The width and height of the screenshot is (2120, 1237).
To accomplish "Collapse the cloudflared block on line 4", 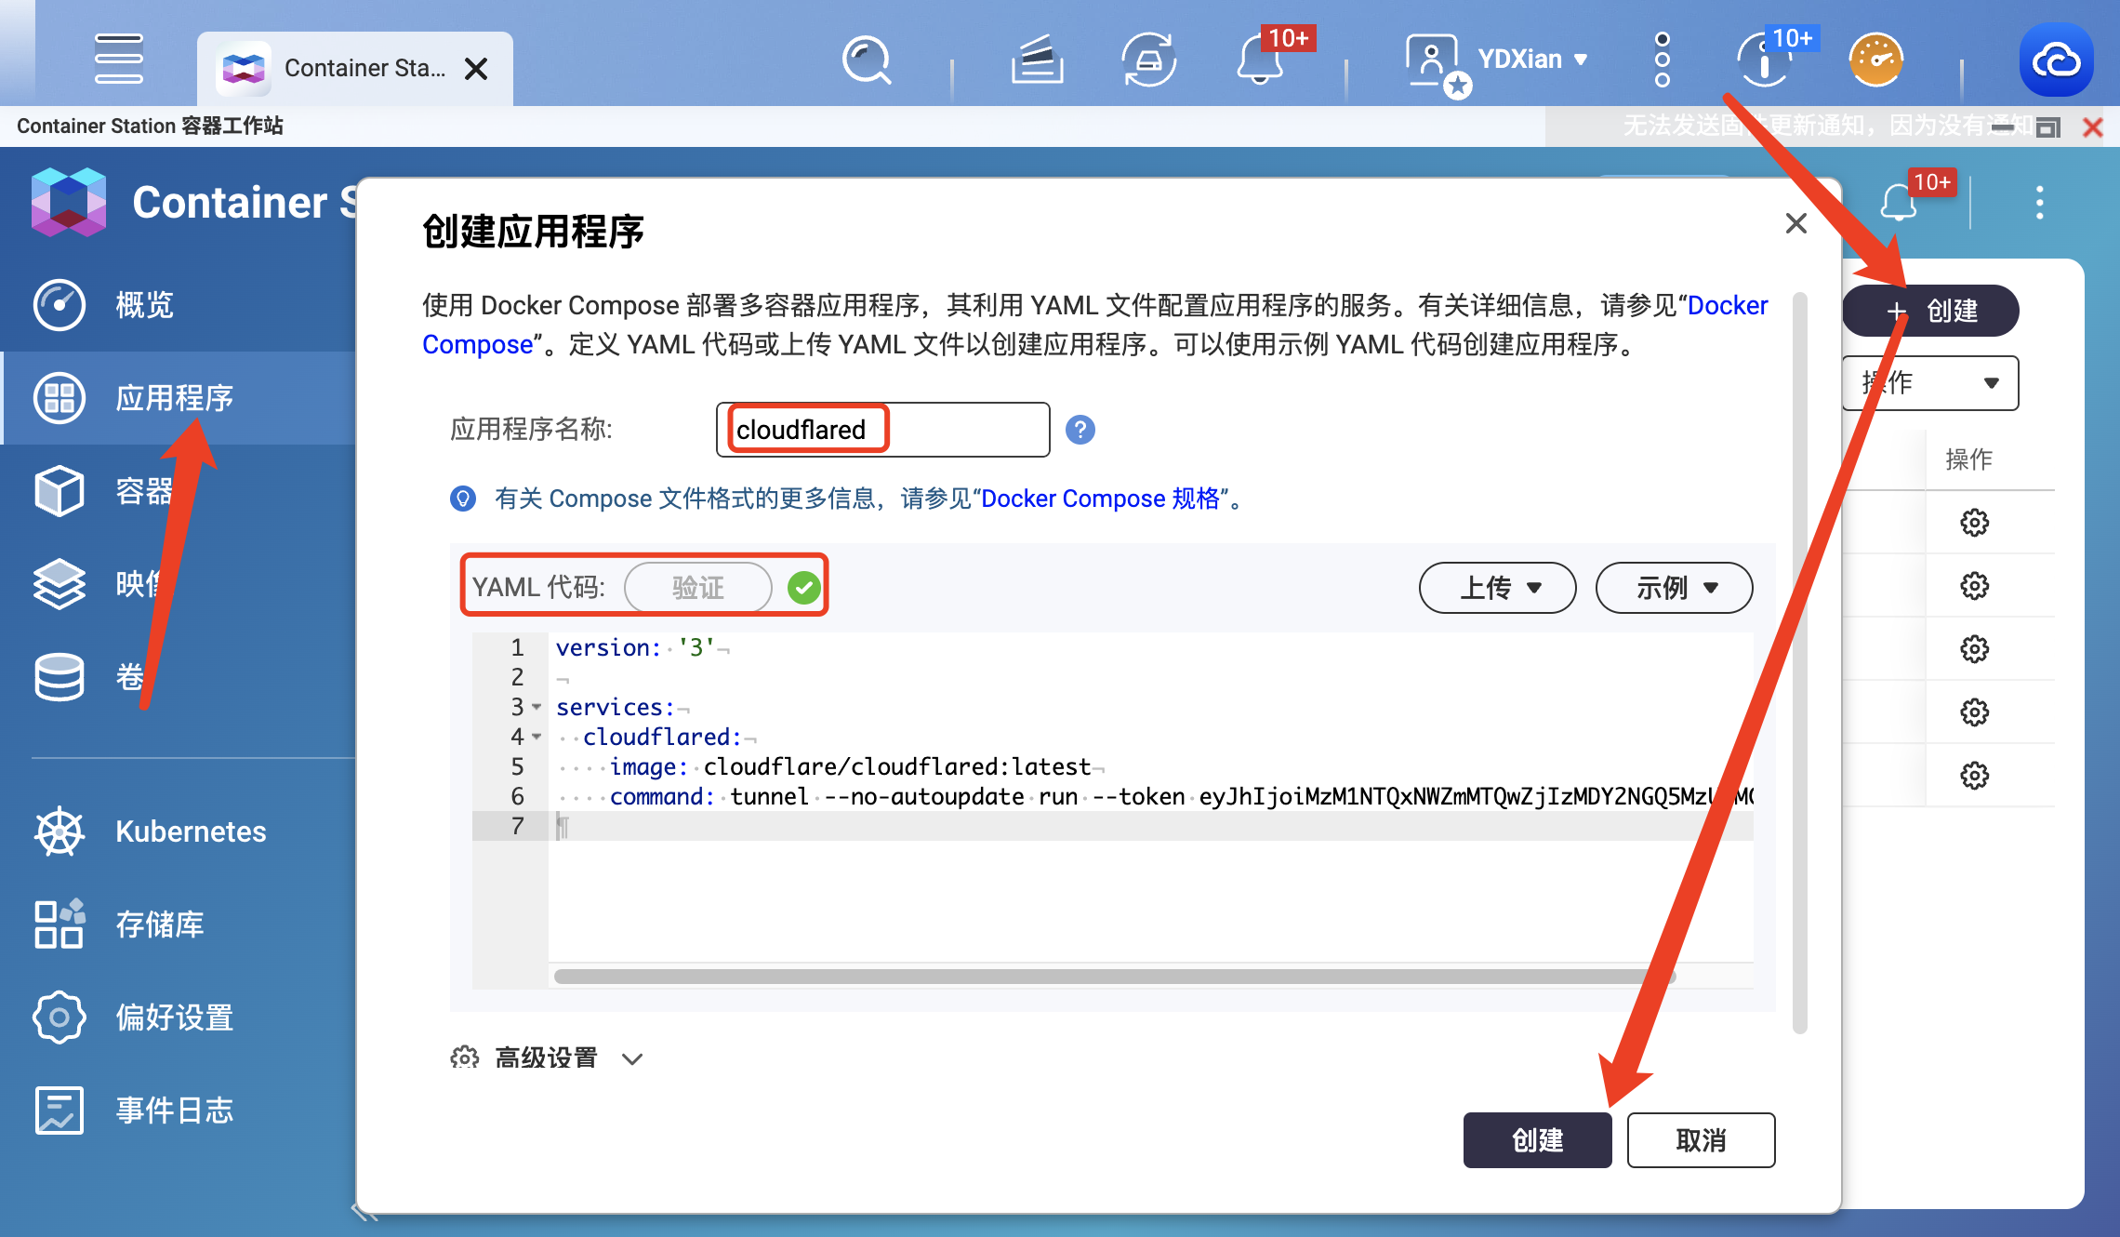I will (x=537, y=738).
